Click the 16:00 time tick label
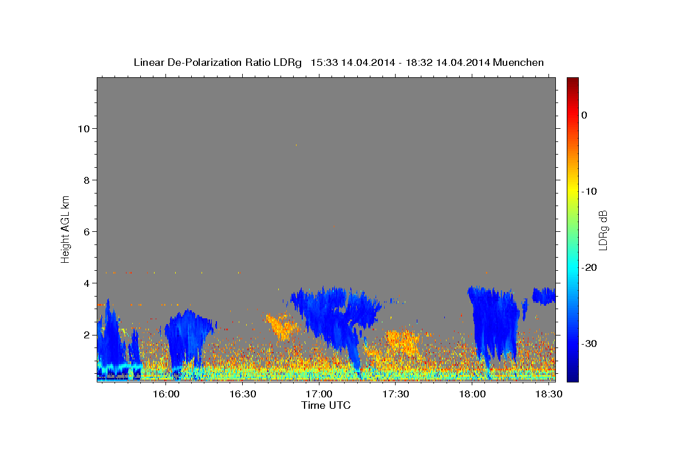Viewport: 687px width, 458px height. pos(167,394)
